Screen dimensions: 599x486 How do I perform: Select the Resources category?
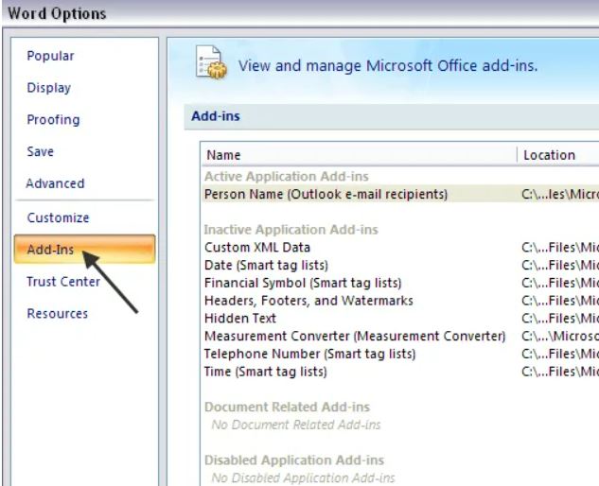pyautogui.click(x=57, y=314)
